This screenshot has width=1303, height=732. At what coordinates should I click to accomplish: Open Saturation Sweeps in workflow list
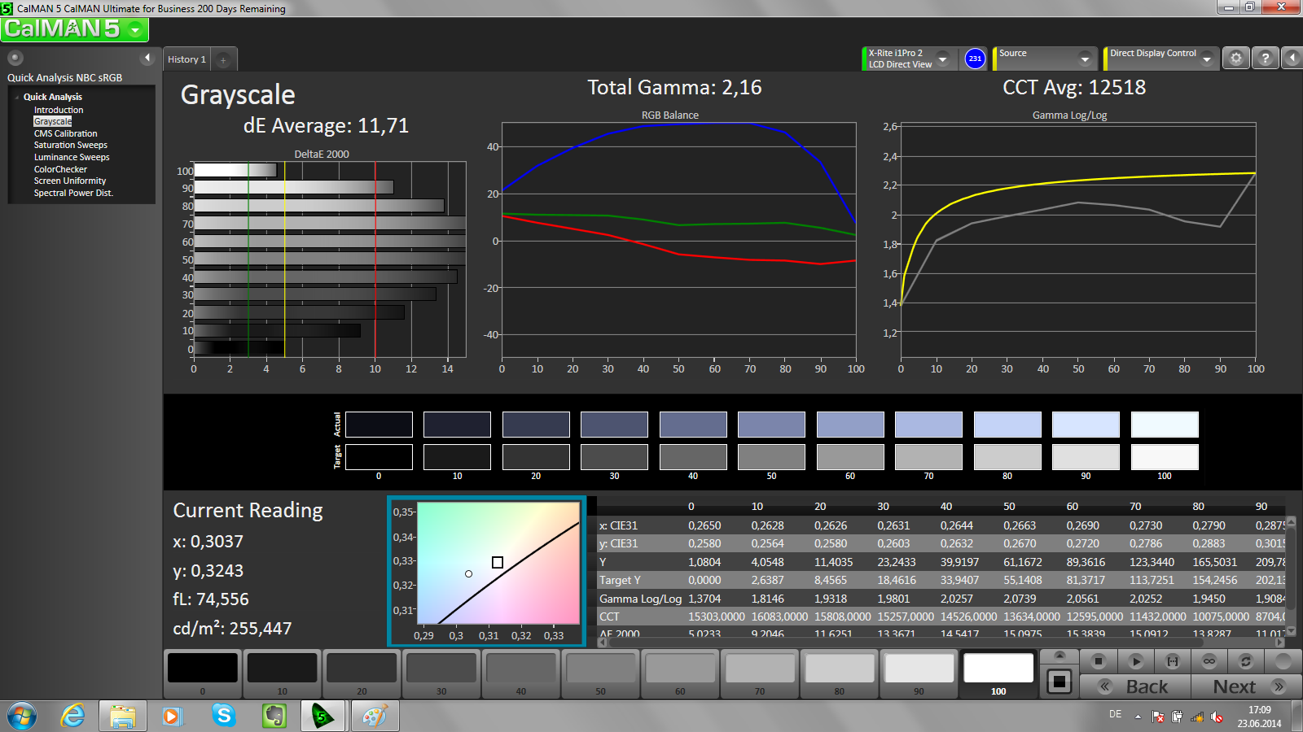70,145
